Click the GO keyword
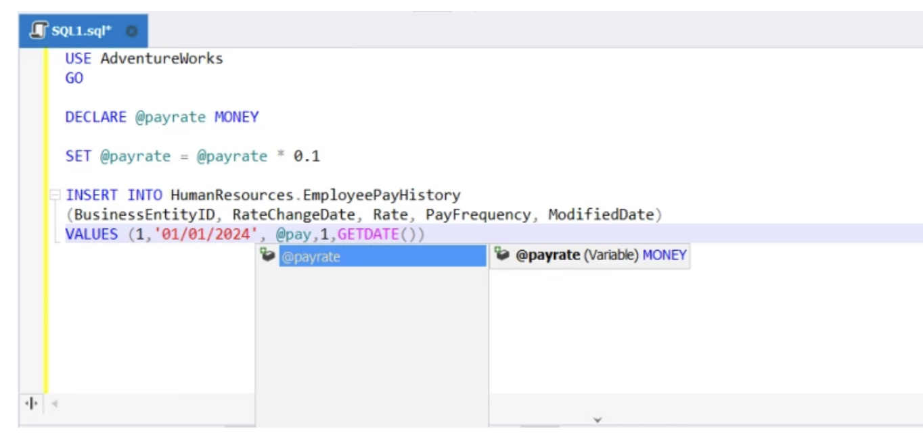The image size is (923, 446). [x=74, y=78]
